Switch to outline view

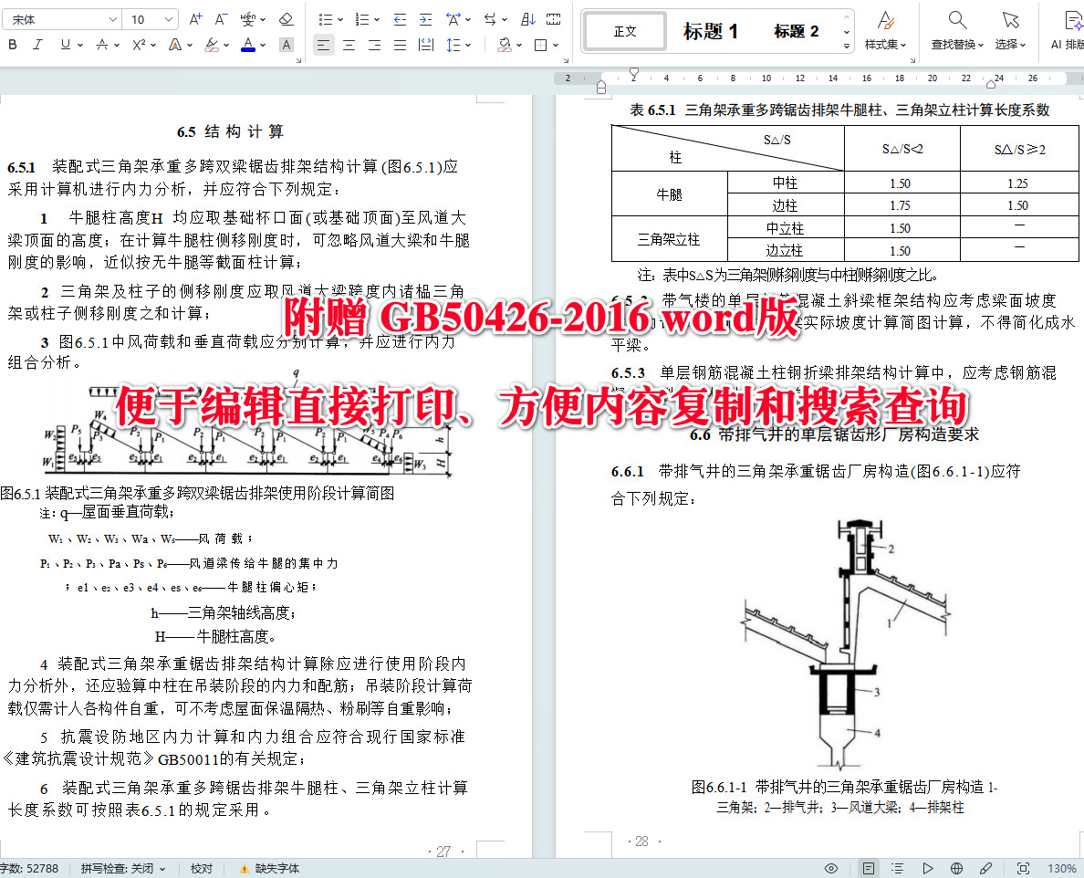[x=897, y=868]
